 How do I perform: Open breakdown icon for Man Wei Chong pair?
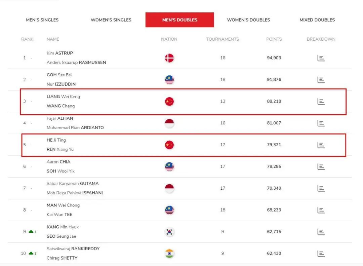pyautogui.click(x=321, y=210)
